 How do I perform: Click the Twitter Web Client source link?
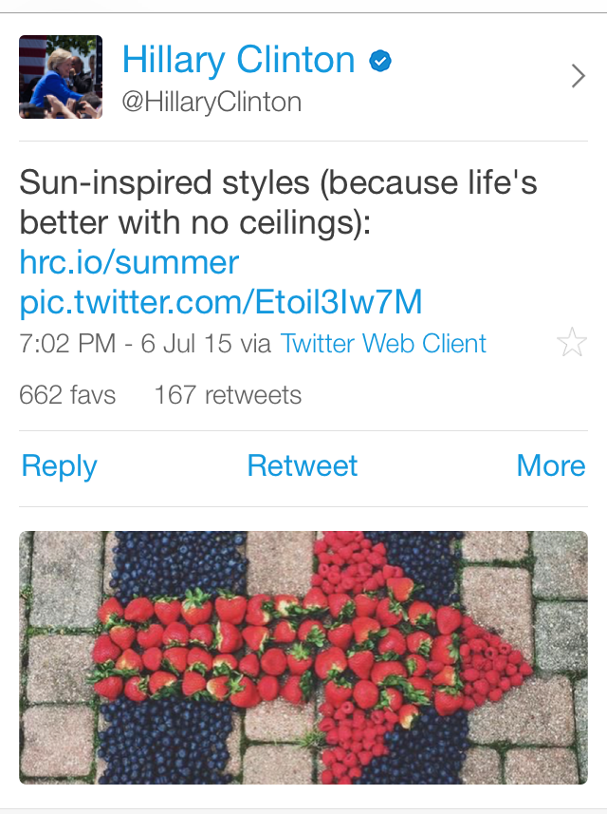(383, 344)
